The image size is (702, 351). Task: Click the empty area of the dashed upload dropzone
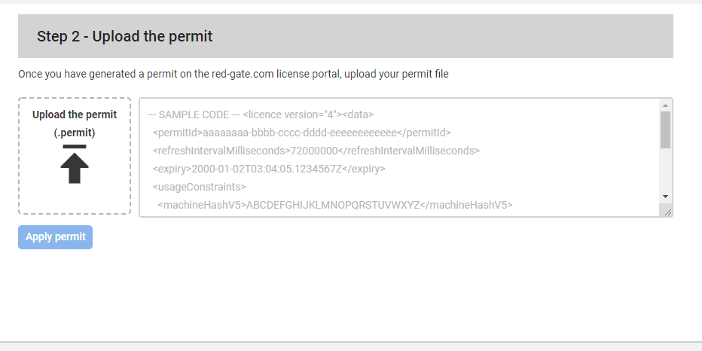(x=75, y=200)
